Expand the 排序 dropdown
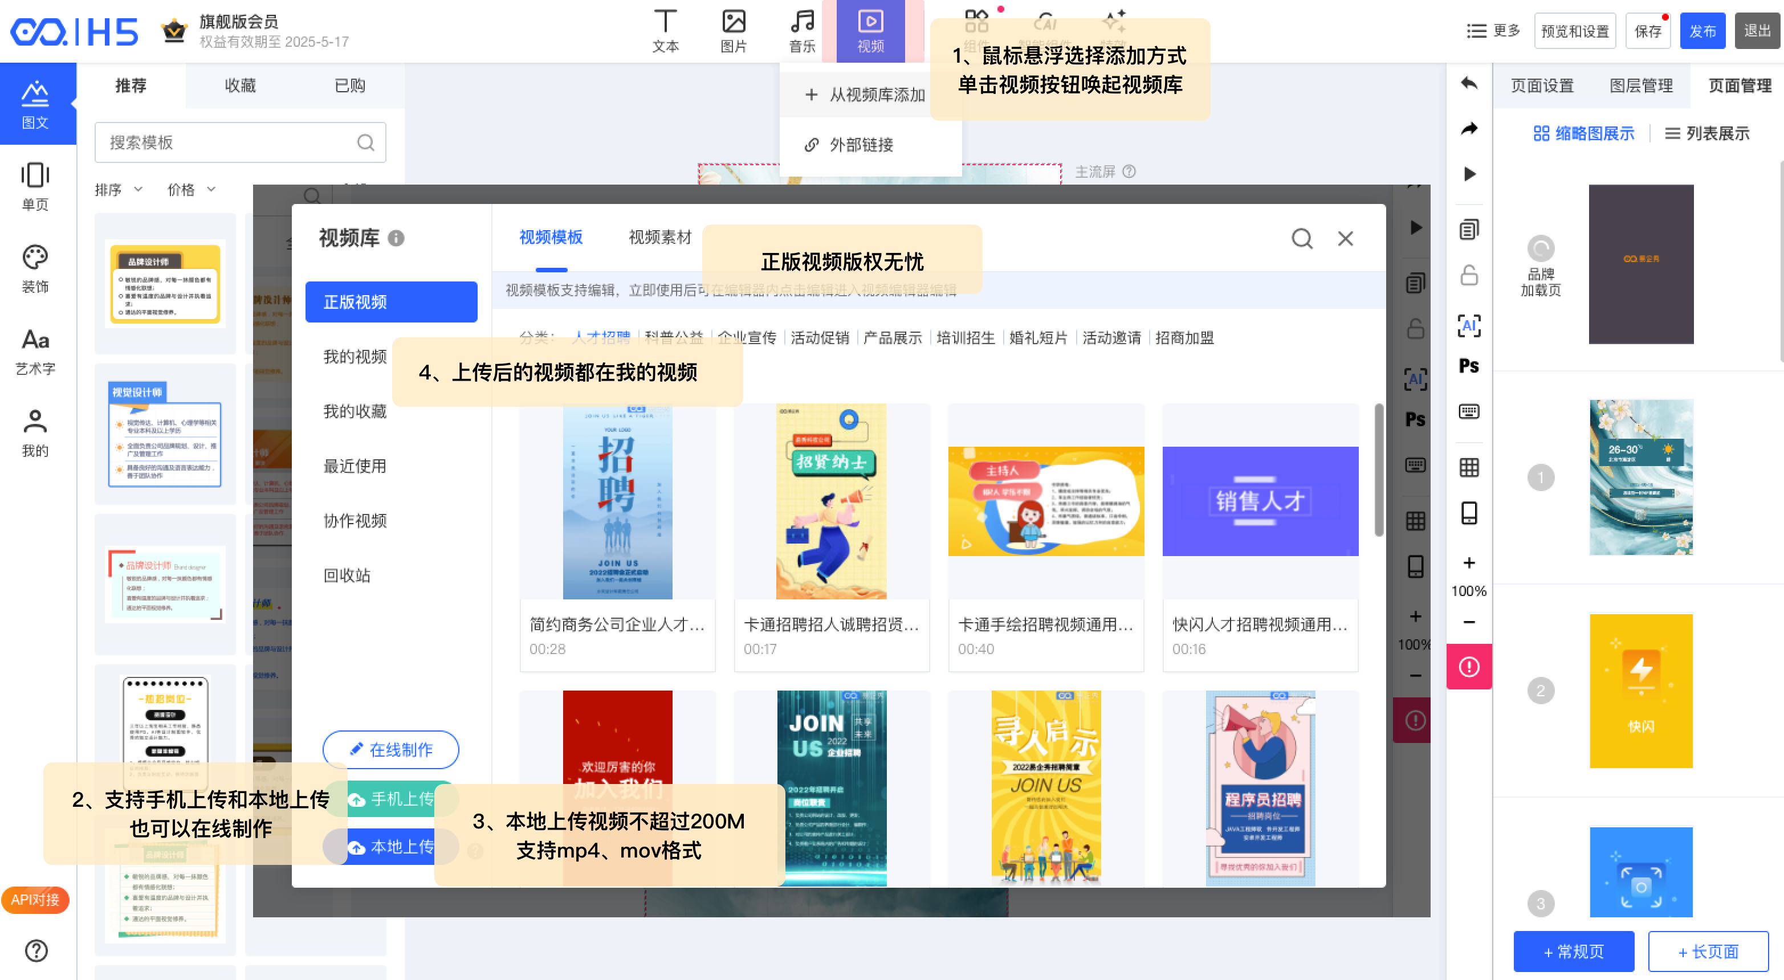 (x=118, y=190)
